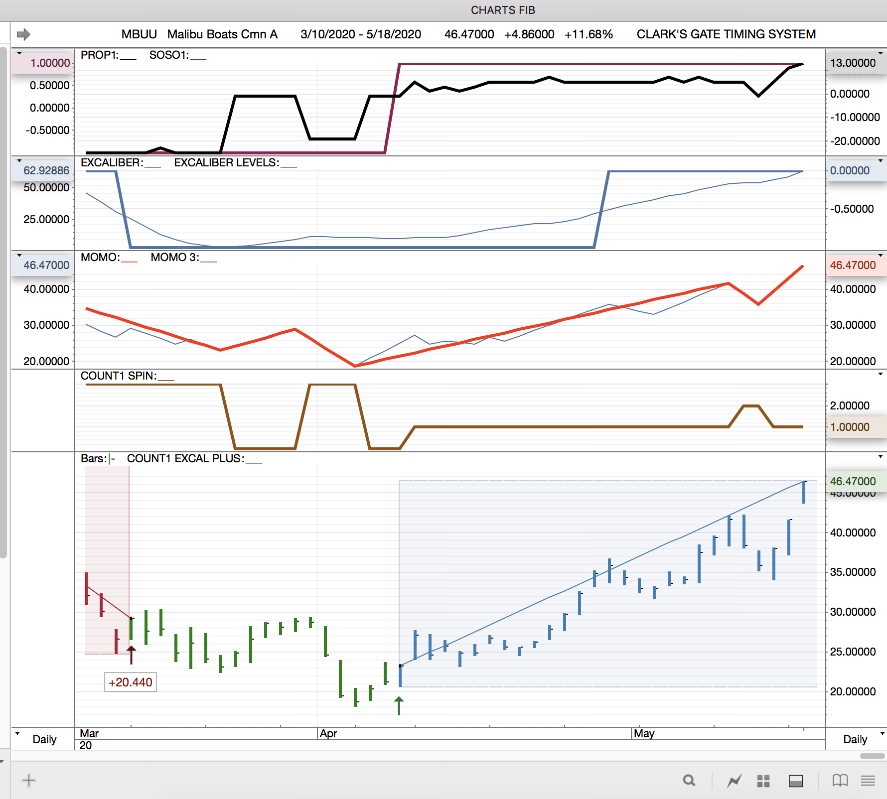
Task: Click the left Daily interval label
Action: [x=44, y=739]
